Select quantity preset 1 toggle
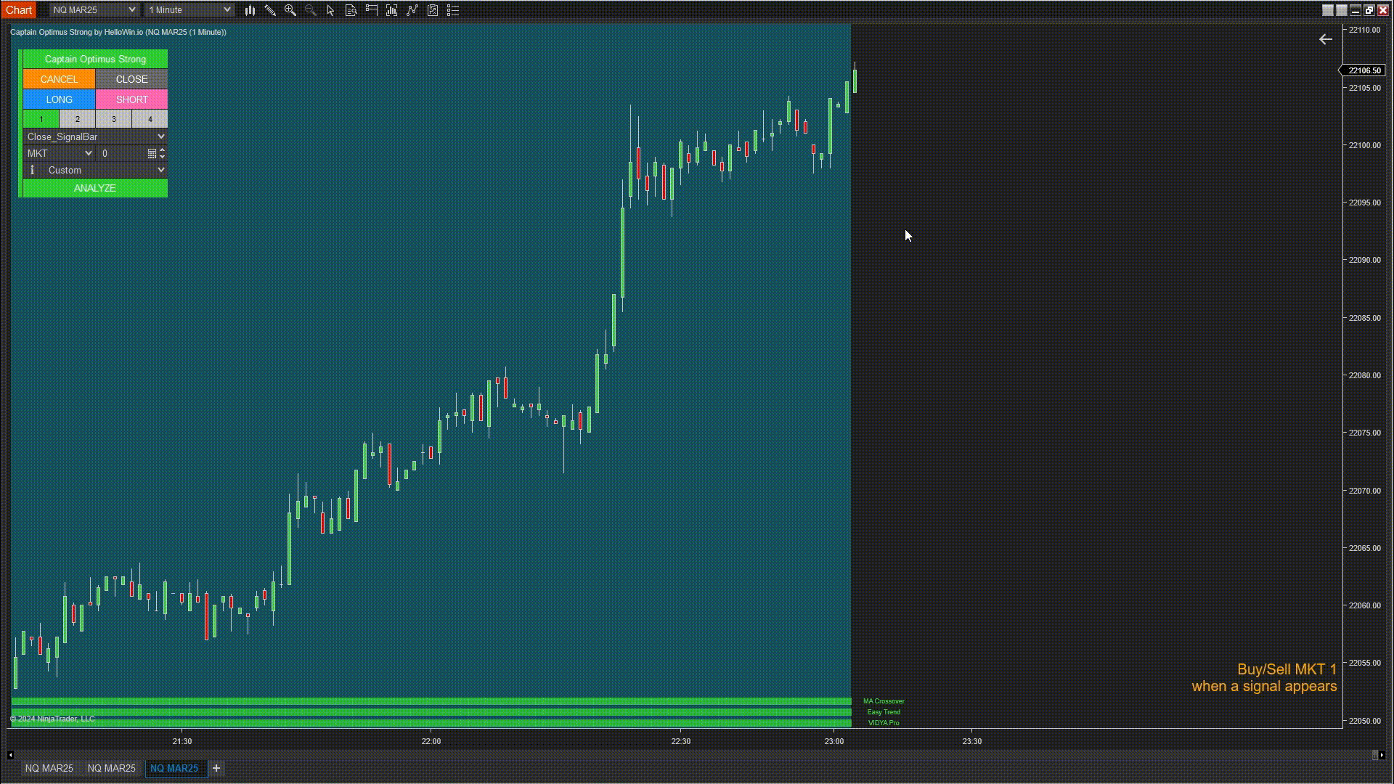 [41, 119]
